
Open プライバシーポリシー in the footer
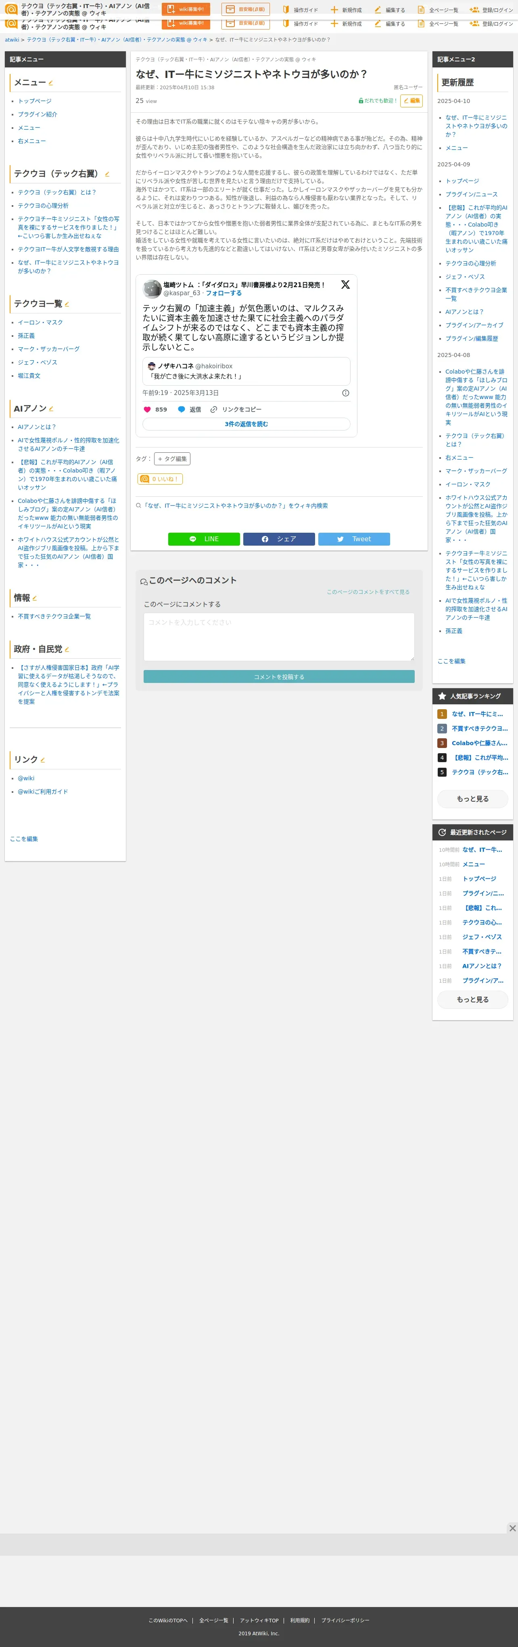(x=345, y=1620)
